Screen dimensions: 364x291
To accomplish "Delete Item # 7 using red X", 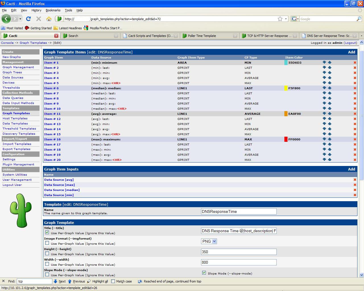I will click(355, 93).
